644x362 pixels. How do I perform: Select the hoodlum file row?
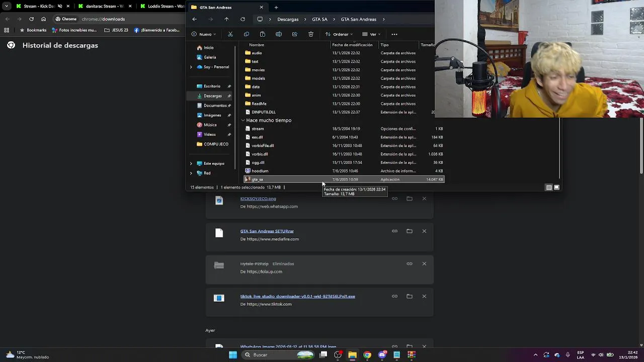(x=344, y=171)
